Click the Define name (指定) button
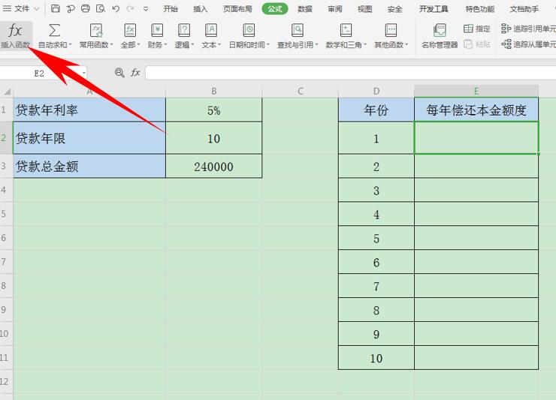Viewport: 556px width, 400px height. (477, 29)
